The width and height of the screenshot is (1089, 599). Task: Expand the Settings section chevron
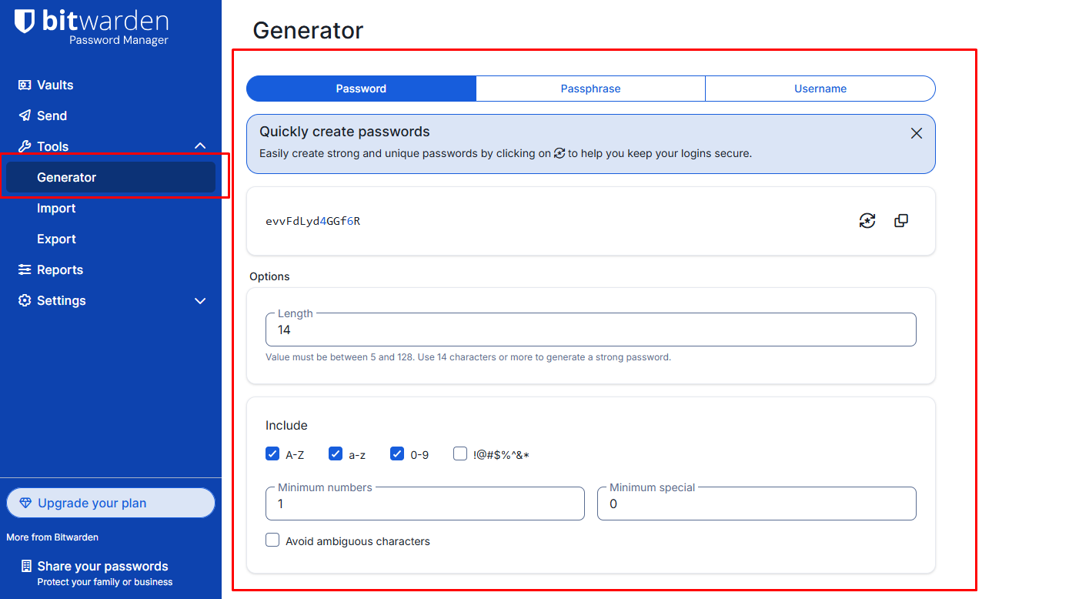click(x=200, y=300)
